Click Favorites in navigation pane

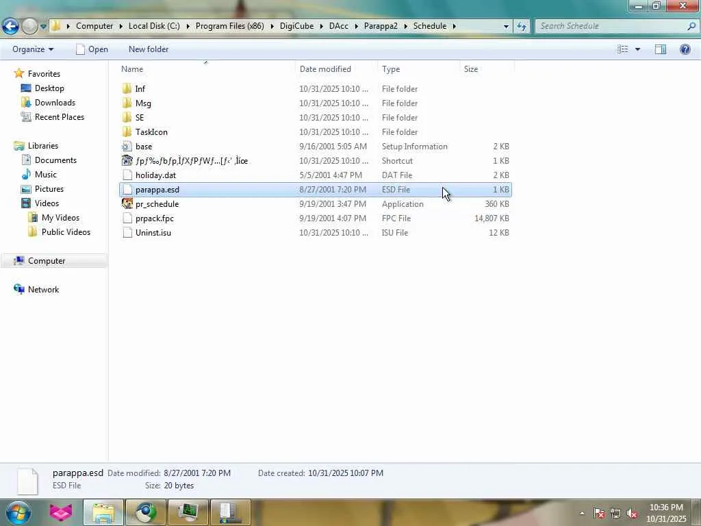(x=44, y=74)
